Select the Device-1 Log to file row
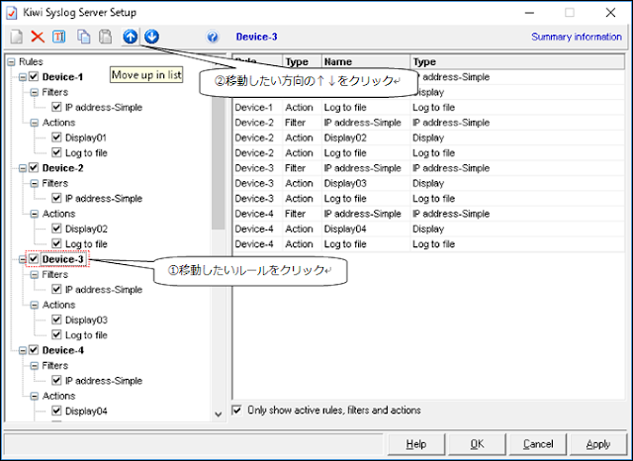This screenshot has height=461, width=633. coord(428,108)
